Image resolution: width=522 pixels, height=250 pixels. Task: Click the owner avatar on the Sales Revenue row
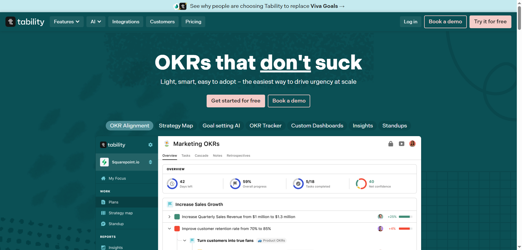pos(380,217)
